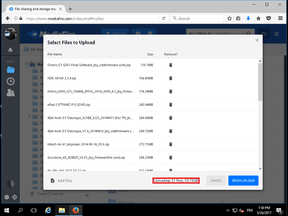Open notifications bell in MediaFire sidebar
288x216 pixels.
point(10,50)
